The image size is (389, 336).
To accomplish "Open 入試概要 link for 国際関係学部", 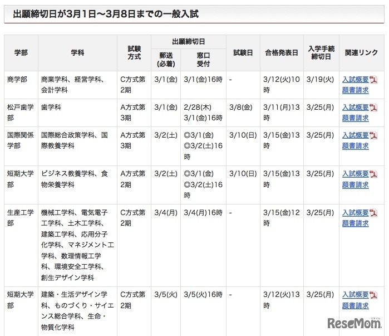I will click(356, 135).
